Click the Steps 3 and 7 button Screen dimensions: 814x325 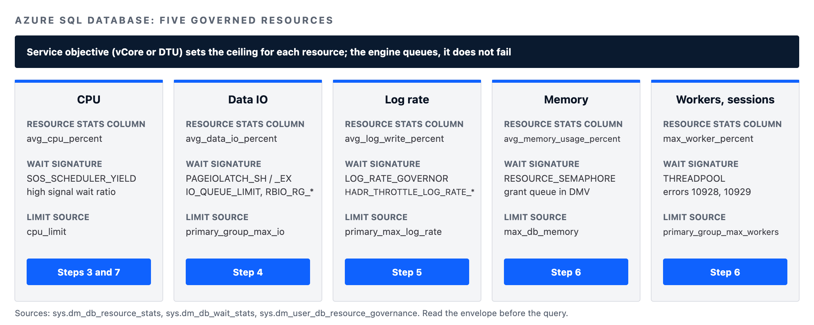pyautogui.click(x=89, y=272)
